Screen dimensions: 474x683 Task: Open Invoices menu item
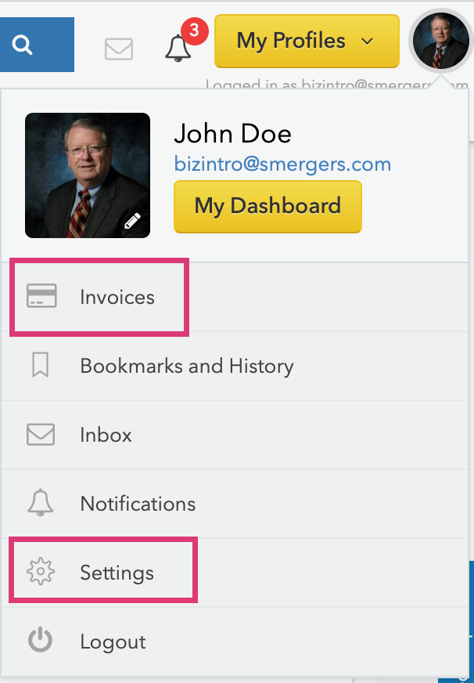click(x=117, y=298)
